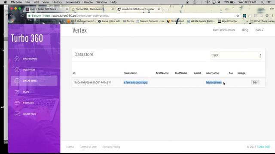This screenshot has height=154, width=275.
Task: Open the Documentation link
Action: [223, 30]
